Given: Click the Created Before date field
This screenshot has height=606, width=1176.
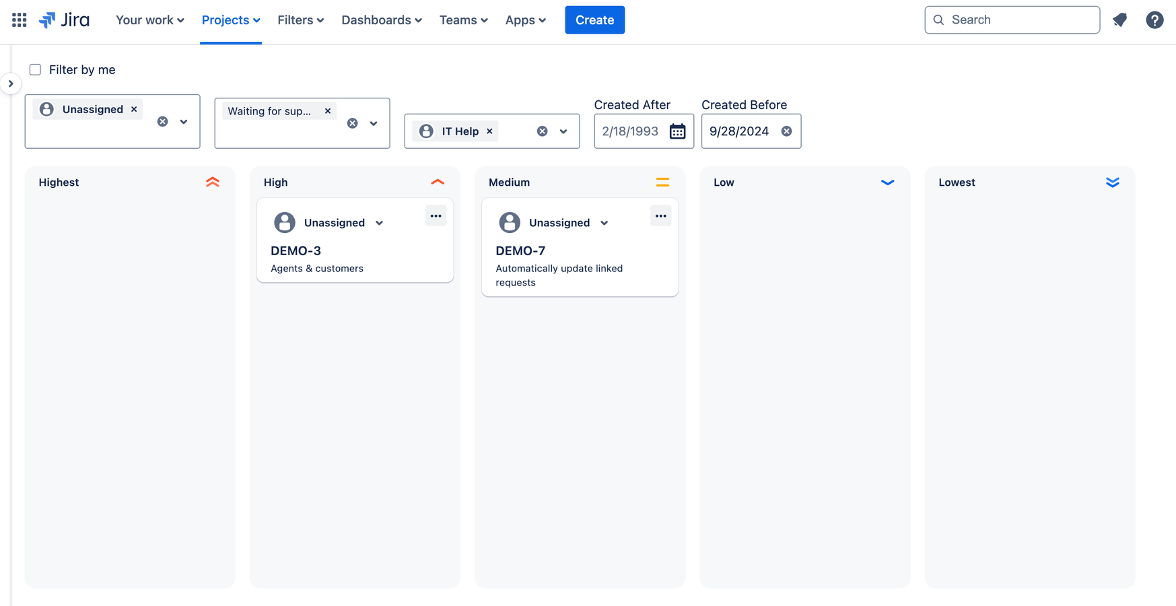Looking at the screenshot, I should click(x=751, y=131).
